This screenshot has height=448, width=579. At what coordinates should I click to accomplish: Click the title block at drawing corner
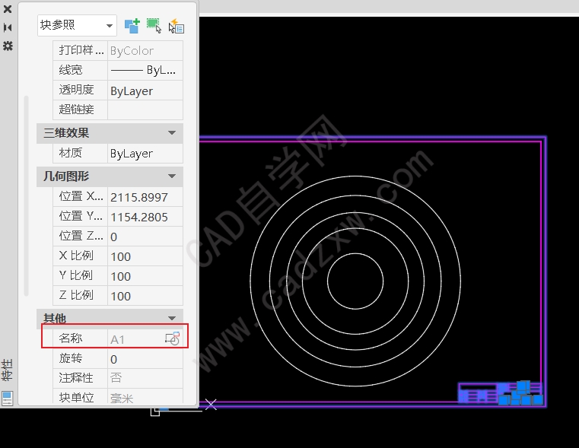(501, 394)
